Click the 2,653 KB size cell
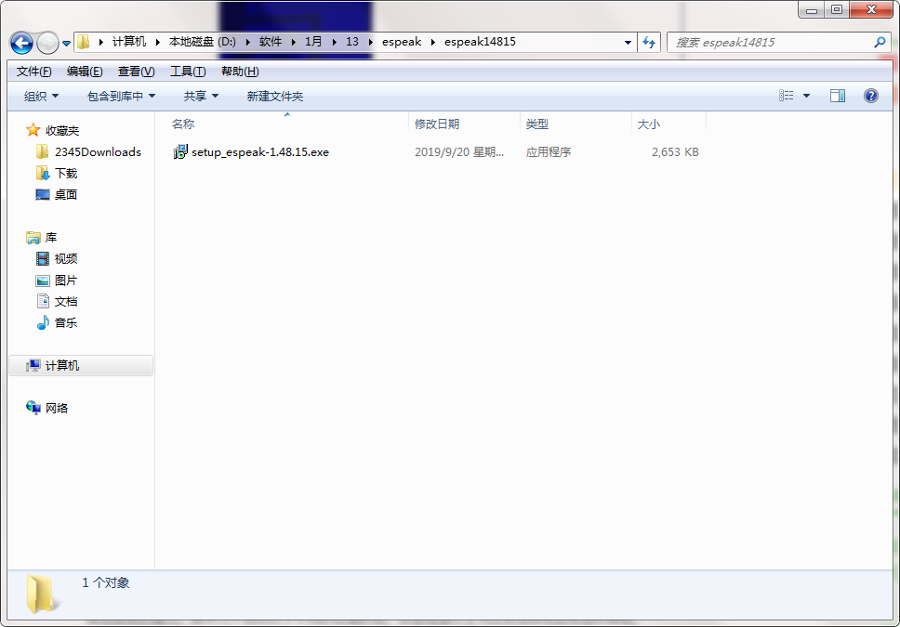This screenshot has width=900, height=627. [x=675, y=152]
